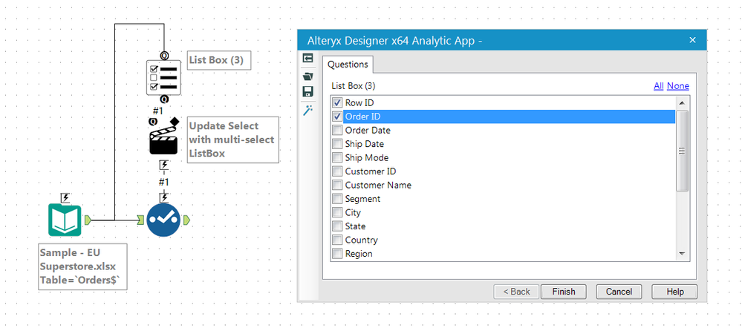Image resolution: width=742 pixels, height=328 pixels.
Task: Select the green Input Data tool
Action: [65, 220]
